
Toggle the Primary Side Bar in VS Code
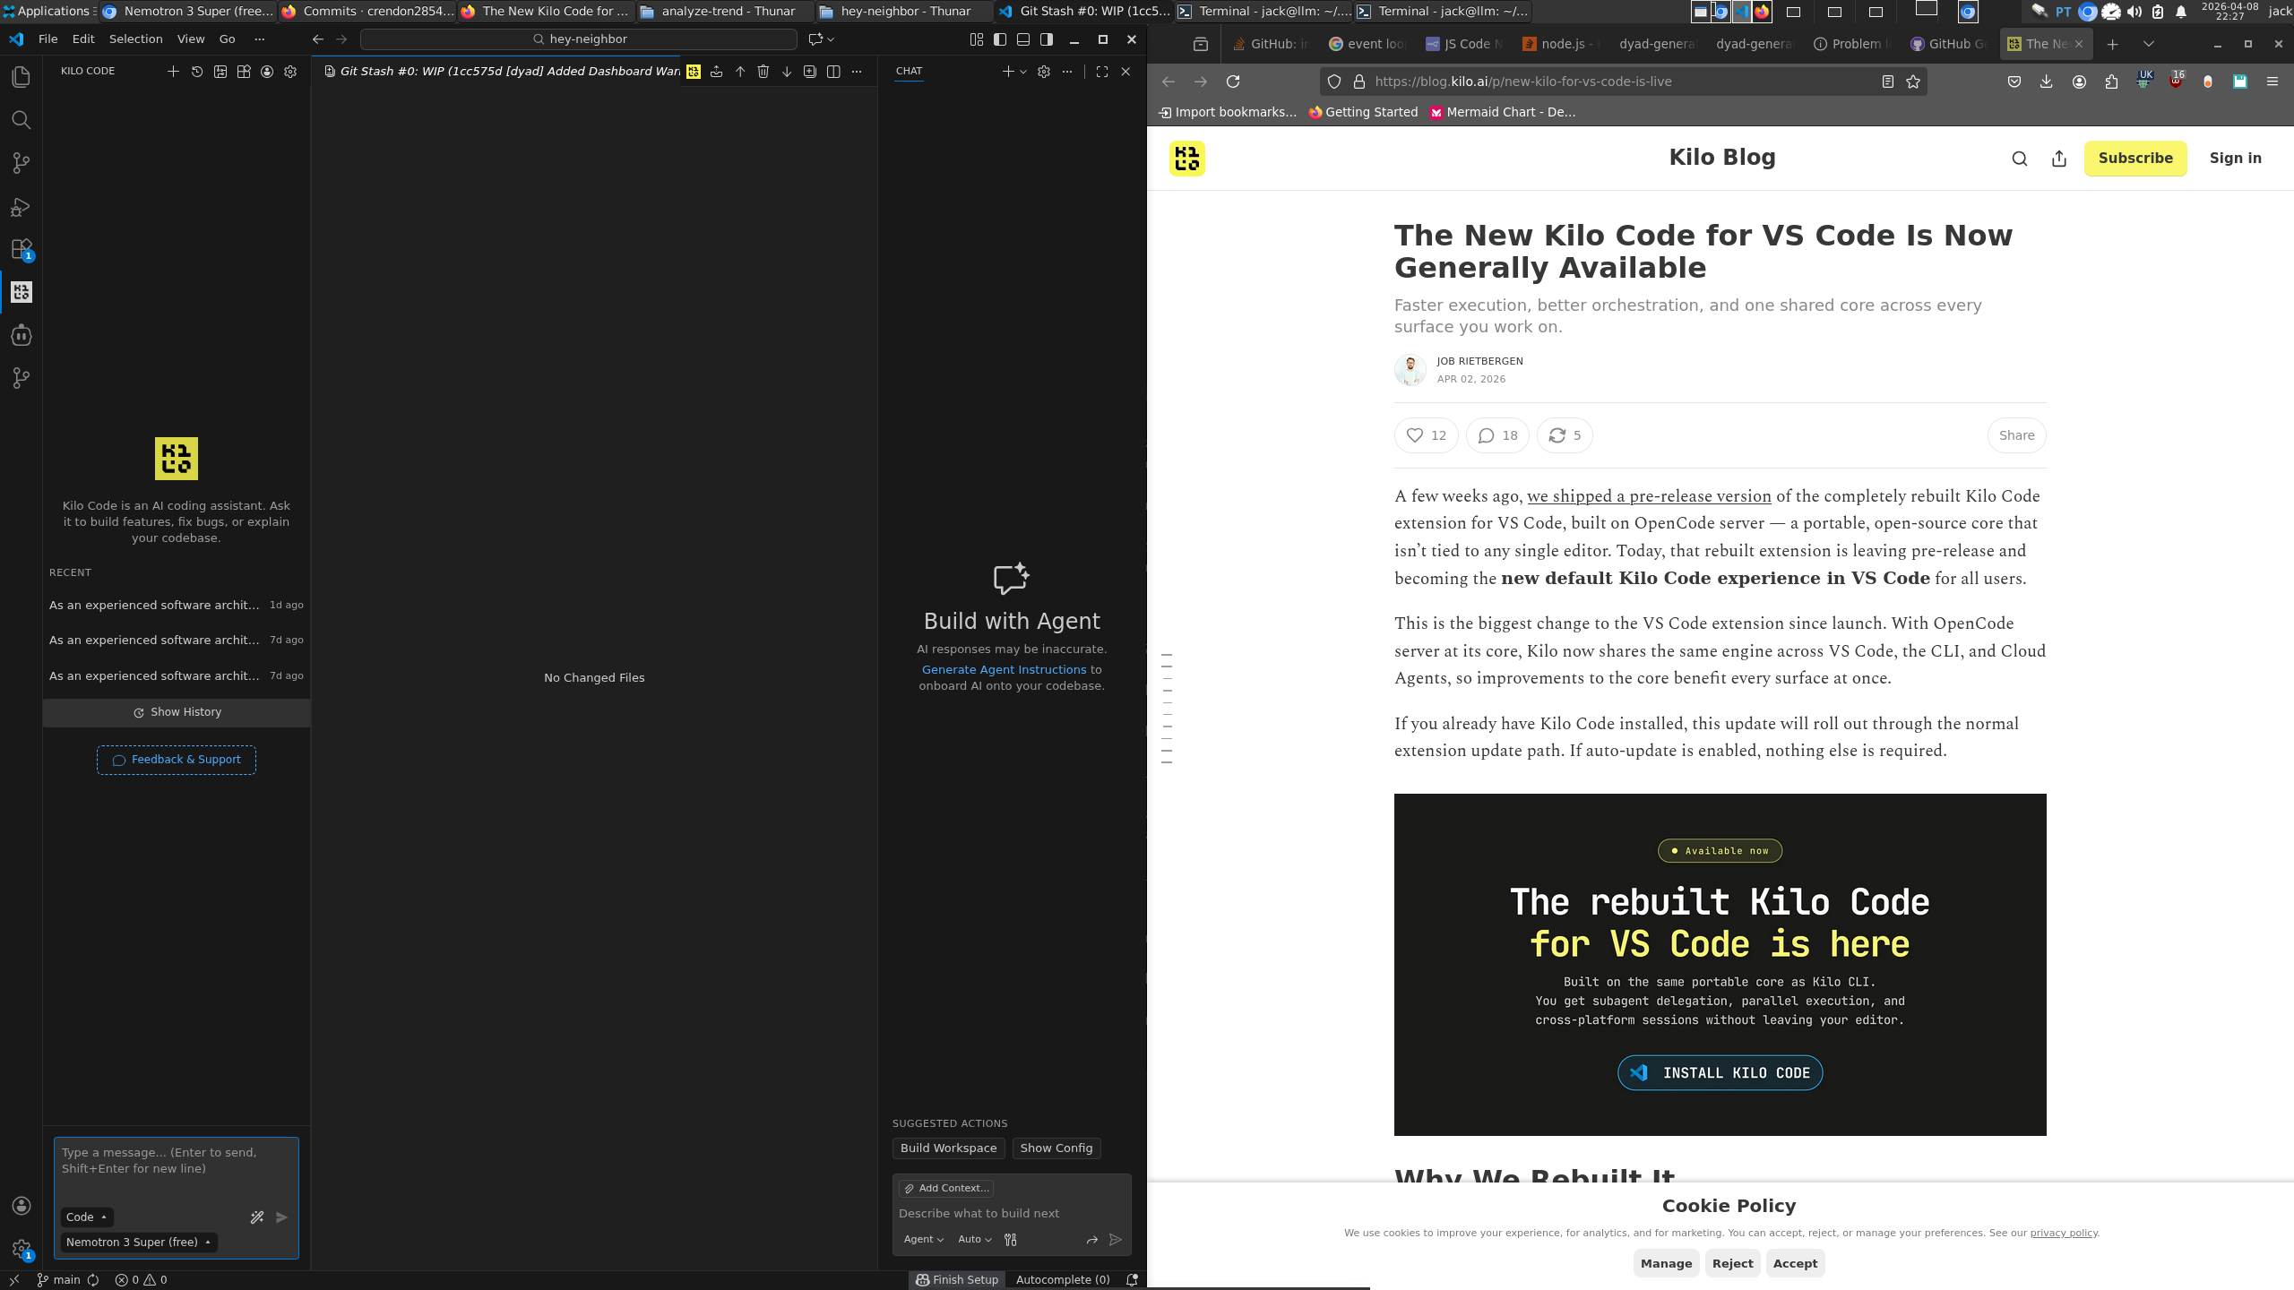click(x=1000, y=39)
